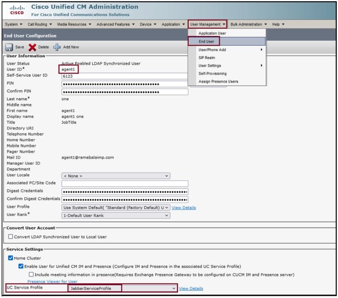Viewport: 338px width, 298px height.
Task: Open the UC Service Profile dropdown
Action: [123, 288]
